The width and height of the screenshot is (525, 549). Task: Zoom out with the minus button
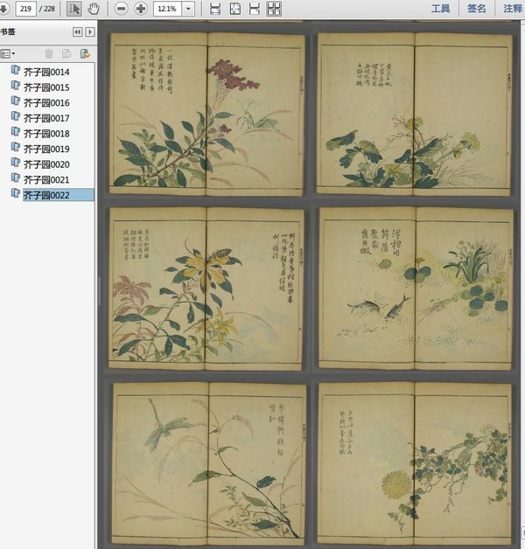coord(121,9)
